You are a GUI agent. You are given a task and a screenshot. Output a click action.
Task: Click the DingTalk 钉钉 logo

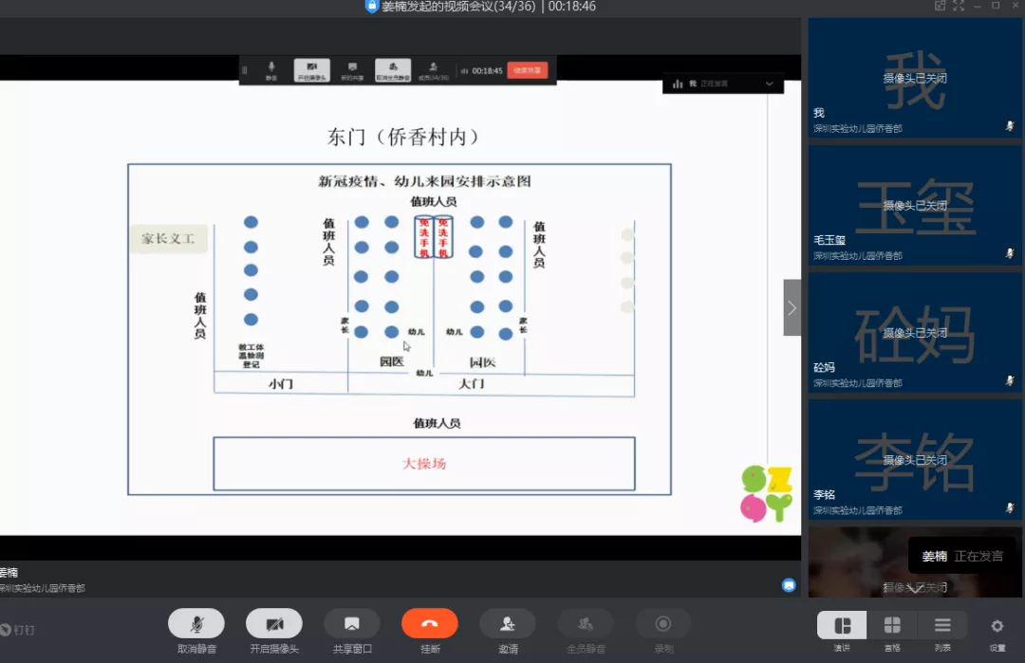tap(18, 630)
